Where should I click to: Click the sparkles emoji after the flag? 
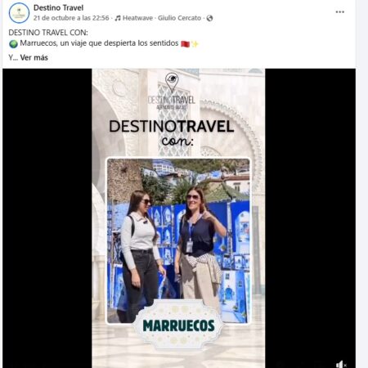tap(195, 44)
